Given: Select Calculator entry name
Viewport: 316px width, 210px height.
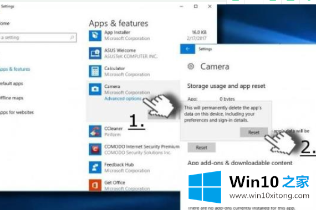Looking at the screenshot, I should coord(115,69).
